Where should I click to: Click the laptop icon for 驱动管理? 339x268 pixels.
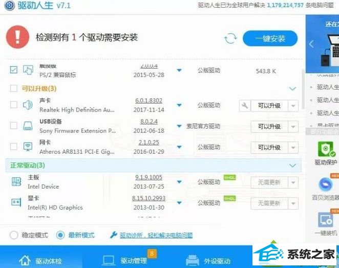click(x=109, y=260)
